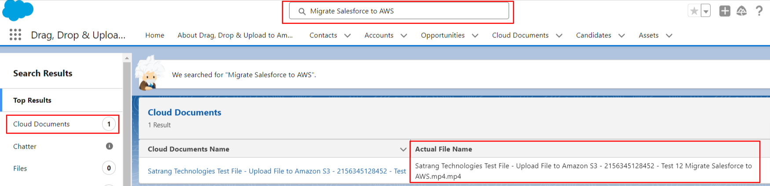Click the search magnifier icon
This screenshot has width=770, height=186.
[302, 11]
